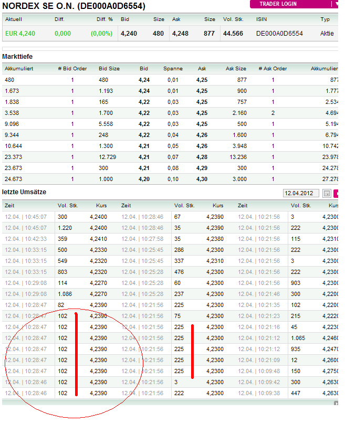This screenshot has height=424, width=345.
Task: Click the ask price 4,28
Action: (202, 157)
